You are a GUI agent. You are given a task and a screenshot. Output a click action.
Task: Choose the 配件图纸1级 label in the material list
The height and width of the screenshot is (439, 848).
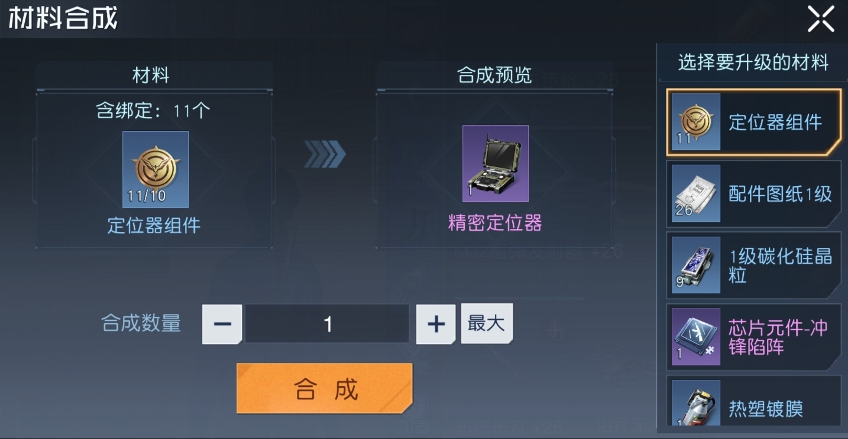coord(780,194)
